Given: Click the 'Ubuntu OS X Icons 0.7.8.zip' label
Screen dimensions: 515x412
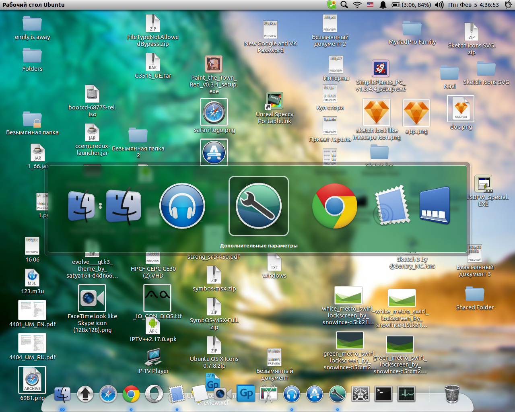Looking at the screenshot, I should [214, 362].
